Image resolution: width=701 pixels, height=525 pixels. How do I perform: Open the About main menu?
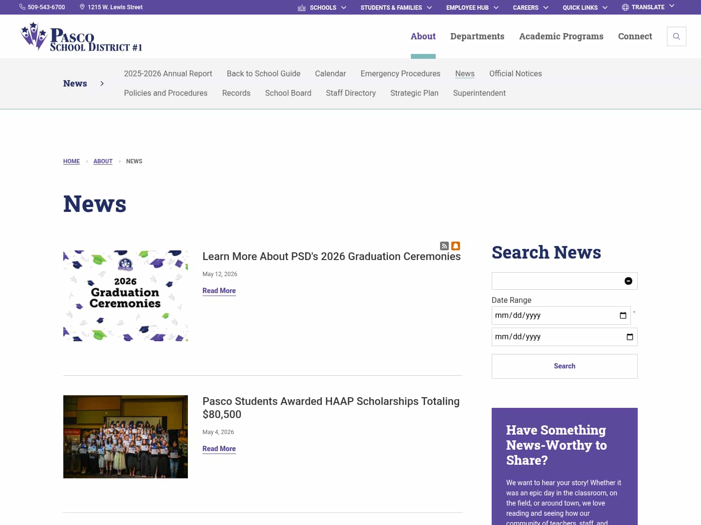423,36
